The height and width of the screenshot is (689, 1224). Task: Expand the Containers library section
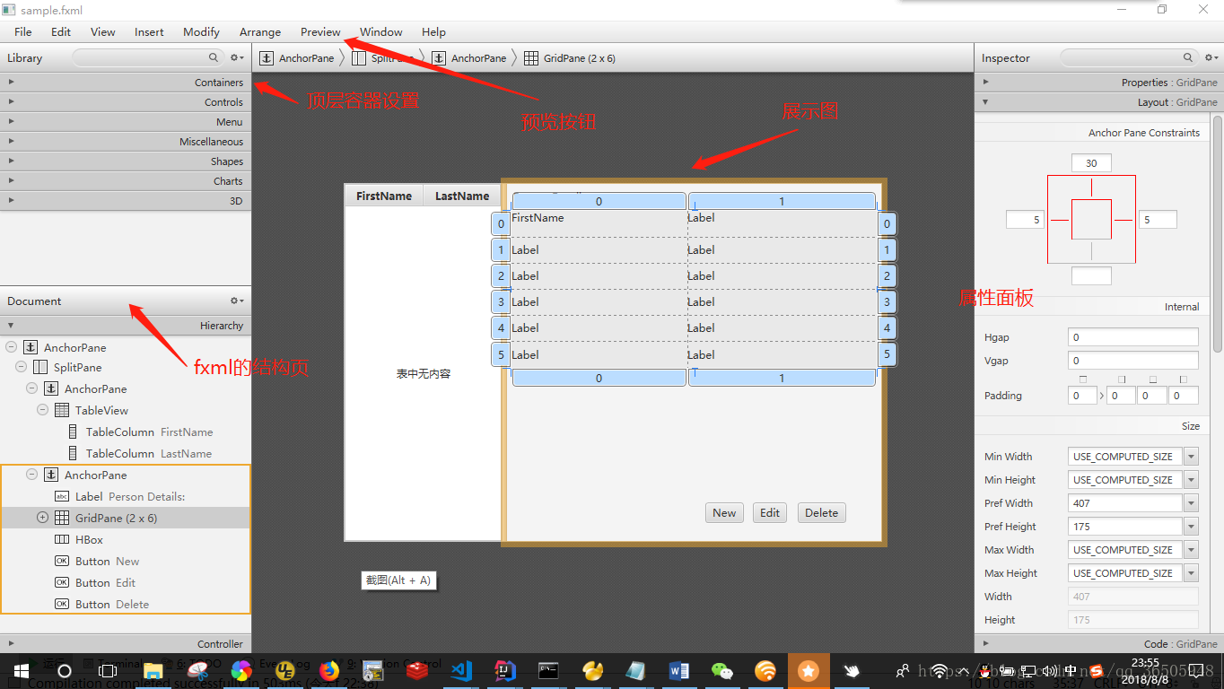tap(126, 82)
